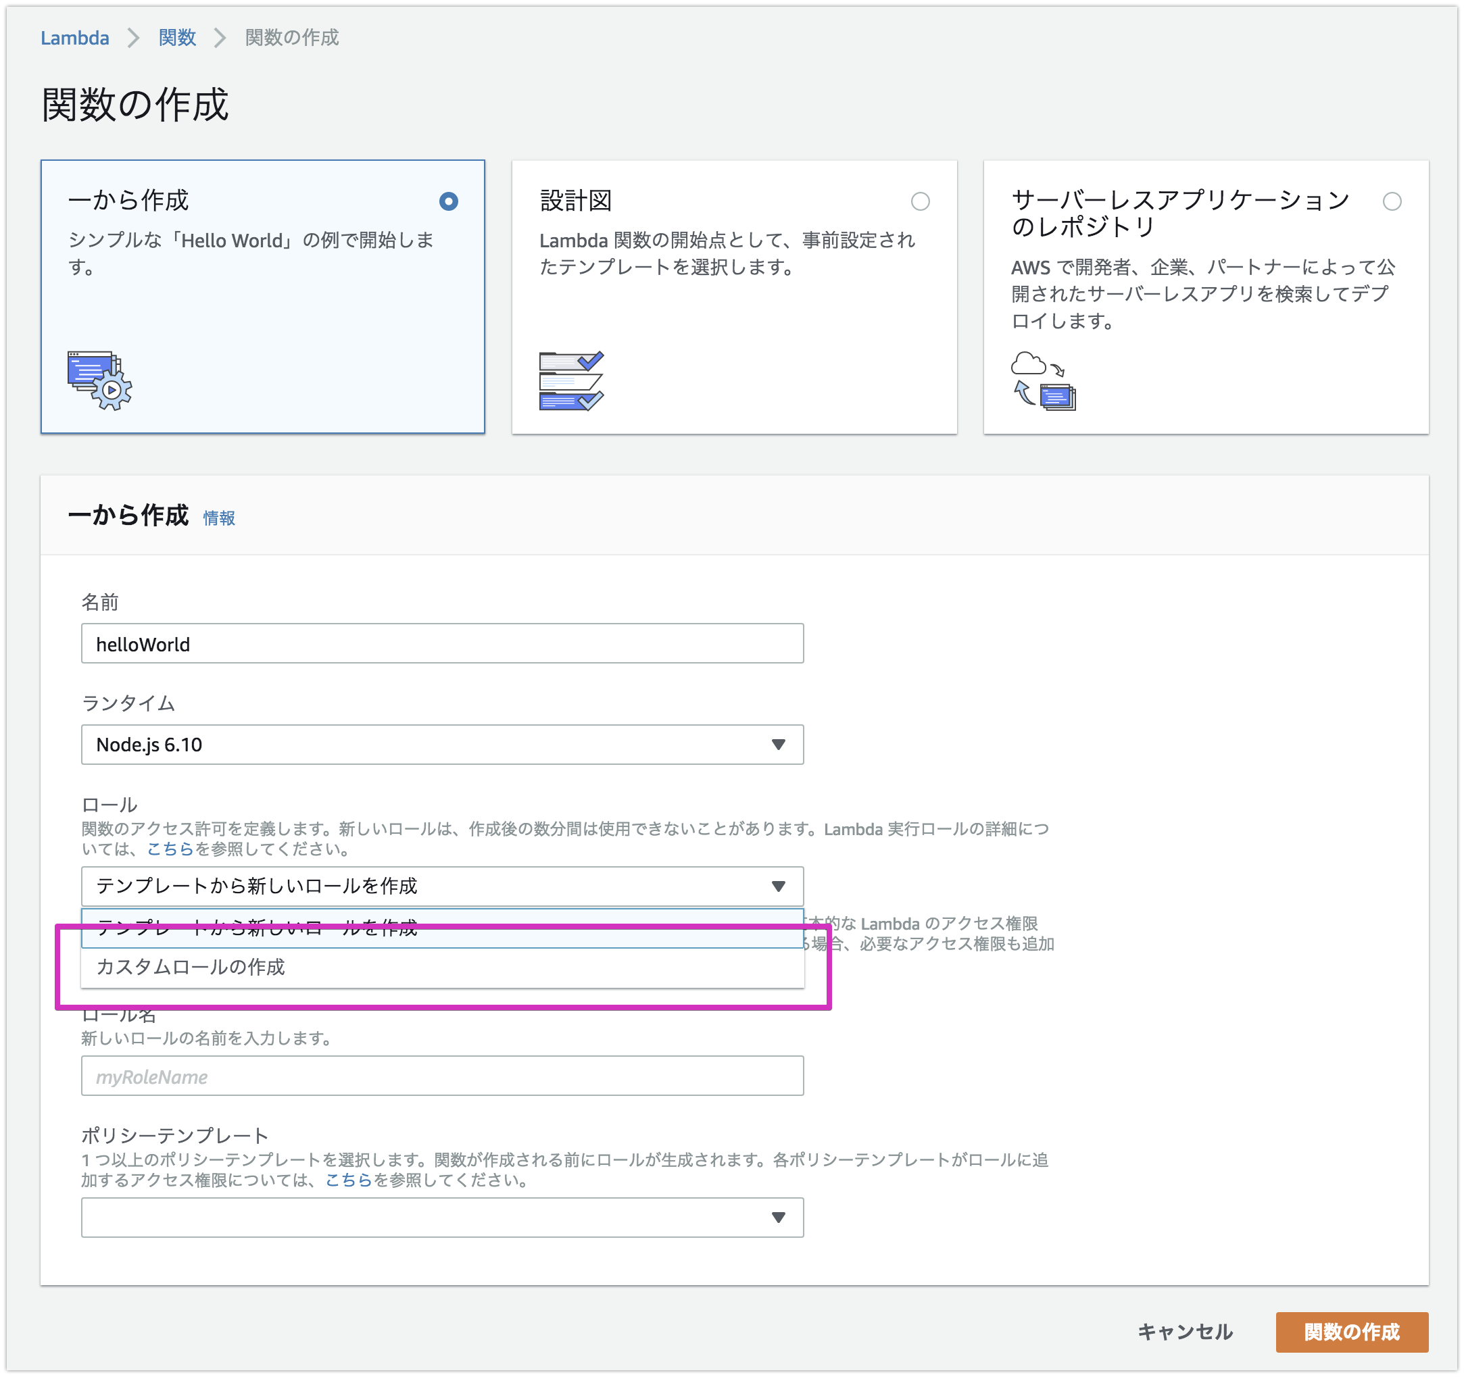This screenshot has height=1377, width=1464.
Task: Click the 関数の作成 orange button
Action: click(1352, 1332)
